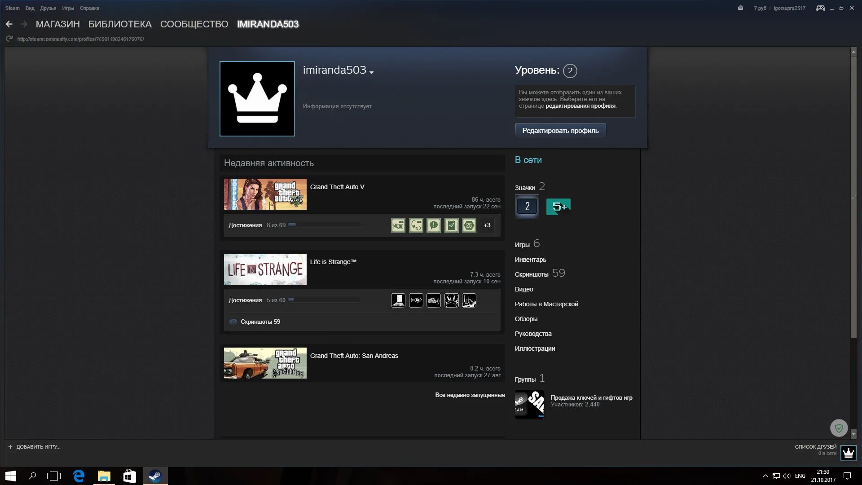Open Life is Strange eye achievement icon
This screenshot has height=485, width=862.
[x=416, y=300]
